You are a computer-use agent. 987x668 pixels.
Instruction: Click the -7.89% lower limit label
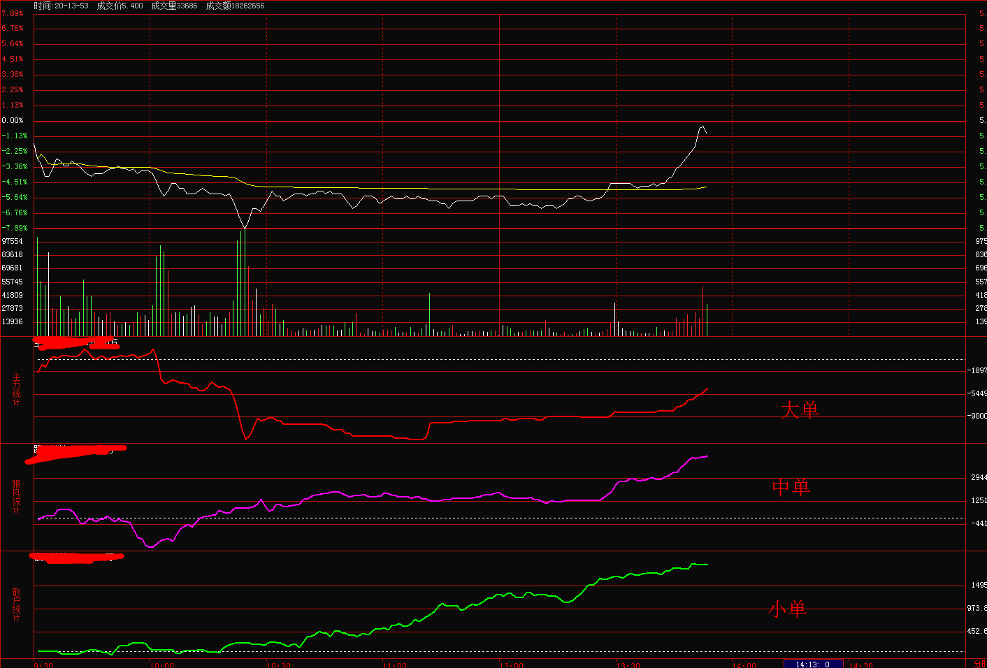[x=14, y=228]
